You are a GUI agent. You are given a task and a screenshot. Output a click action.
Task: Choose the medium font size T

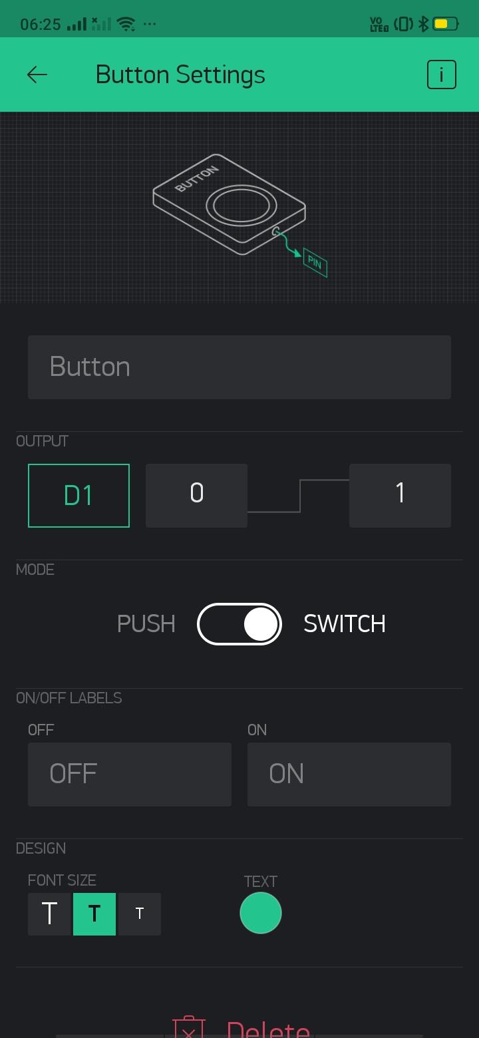click(x=94, y=914)
